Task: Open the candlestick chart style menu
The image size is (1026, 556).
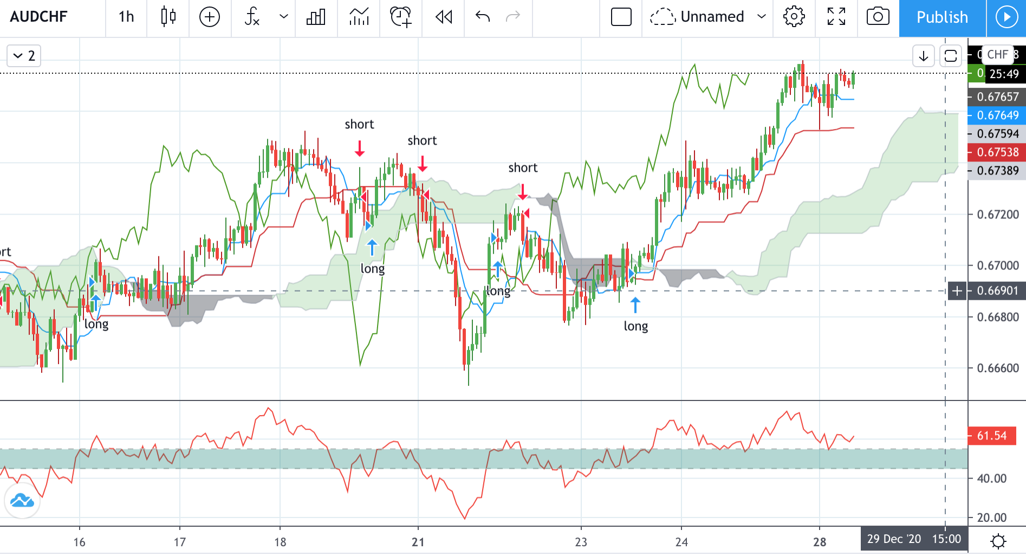Action: pos(168,17)
